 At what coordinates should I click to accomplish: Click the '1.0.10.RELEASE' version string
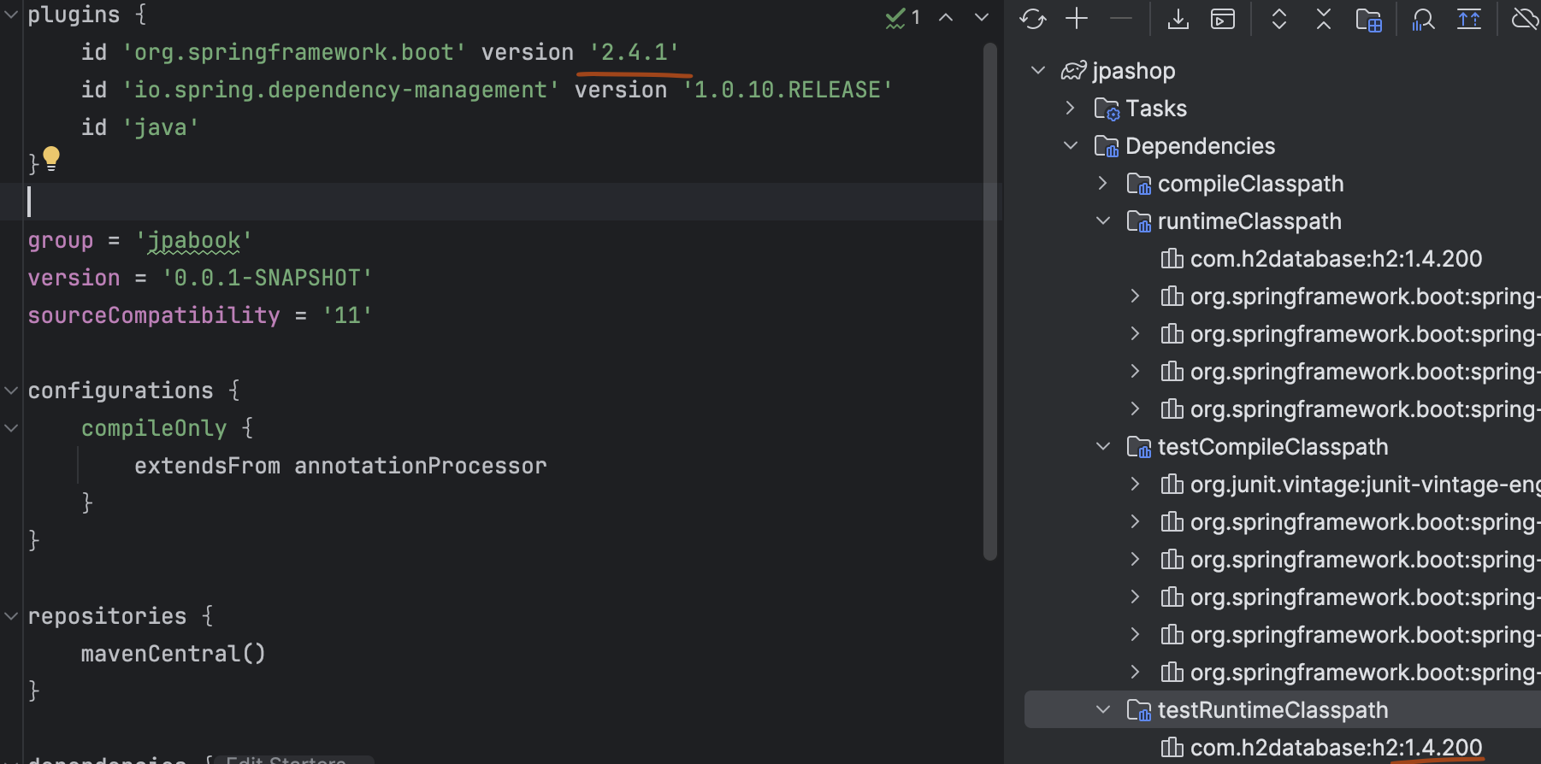click(x=788, y=90)
